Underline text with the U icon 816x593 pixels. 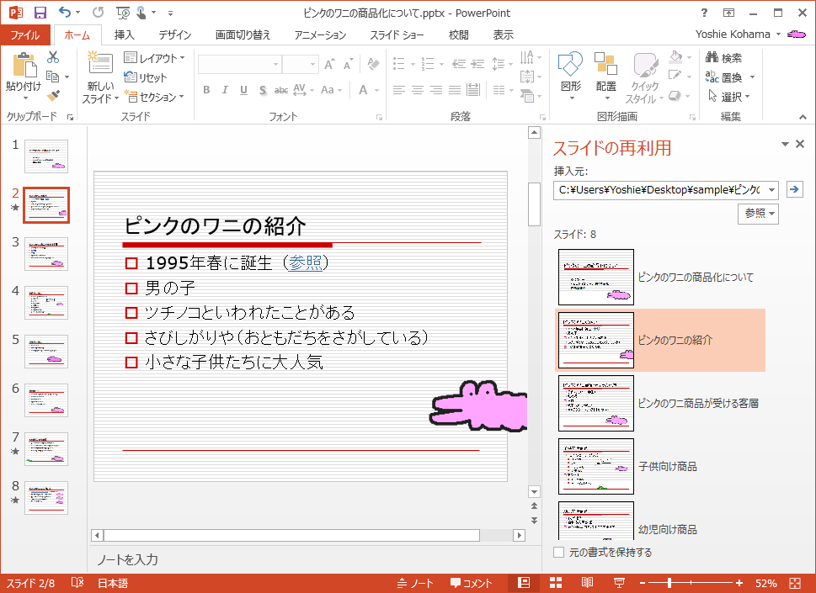243,90
